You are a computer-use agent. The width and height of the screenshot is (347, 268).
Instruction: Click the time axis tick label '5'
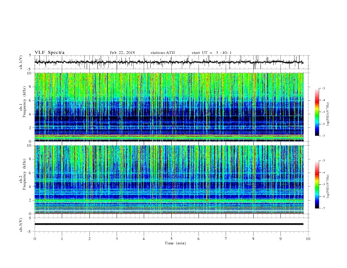pyautogui.click(x=171, y=239)
